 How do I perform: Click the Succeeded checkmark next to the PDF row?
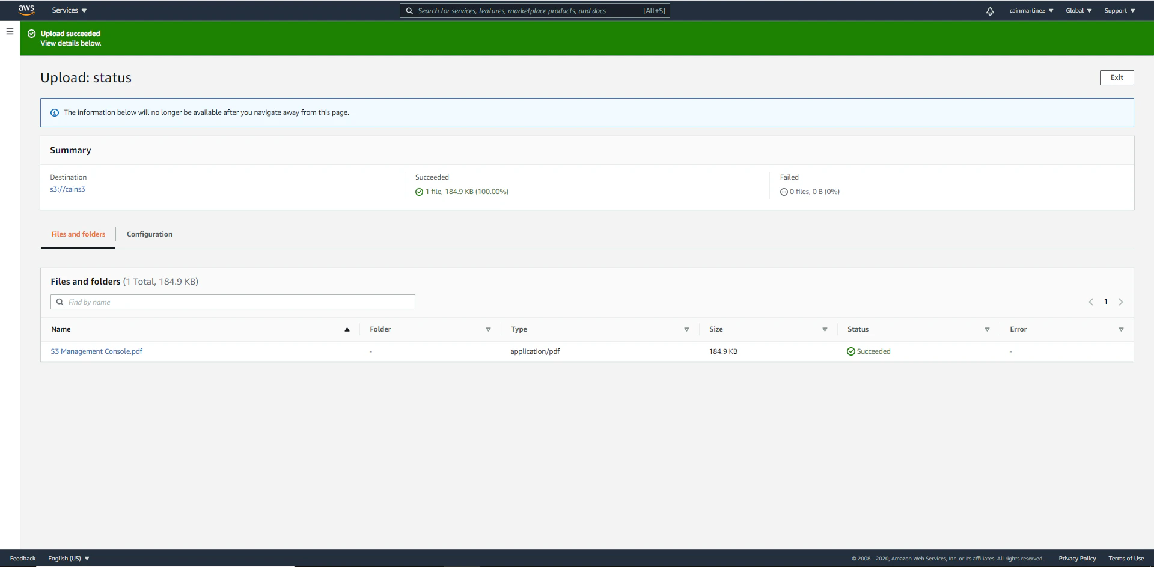[850, 351]
